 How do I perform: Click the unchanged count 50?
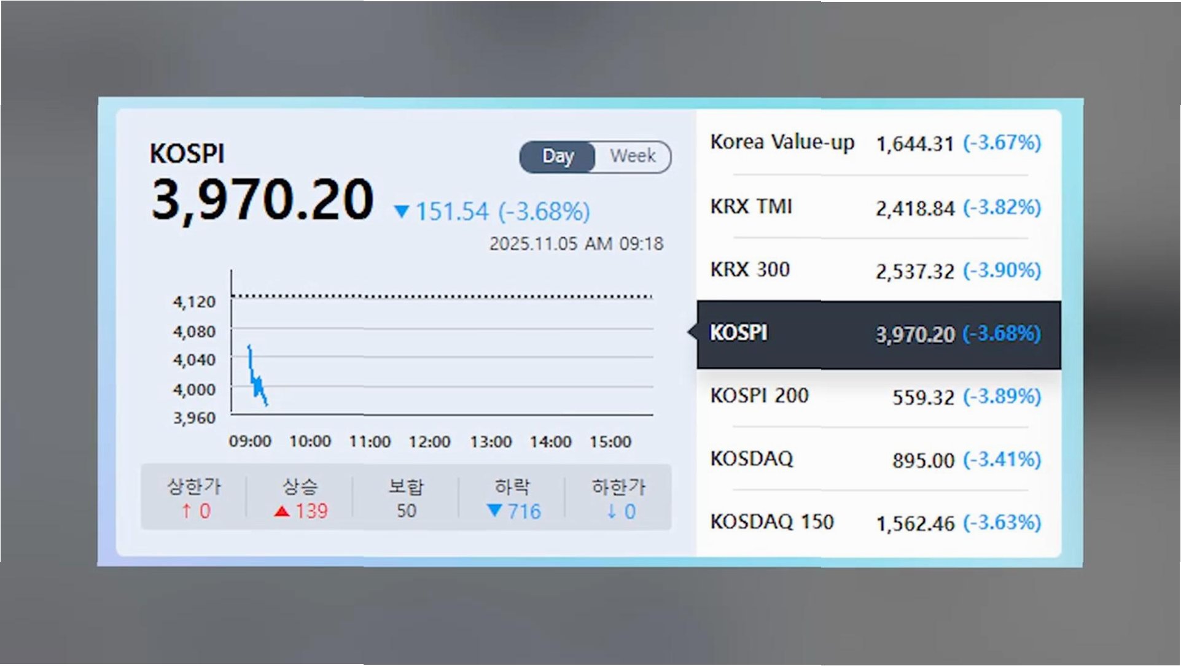point(406,511)
